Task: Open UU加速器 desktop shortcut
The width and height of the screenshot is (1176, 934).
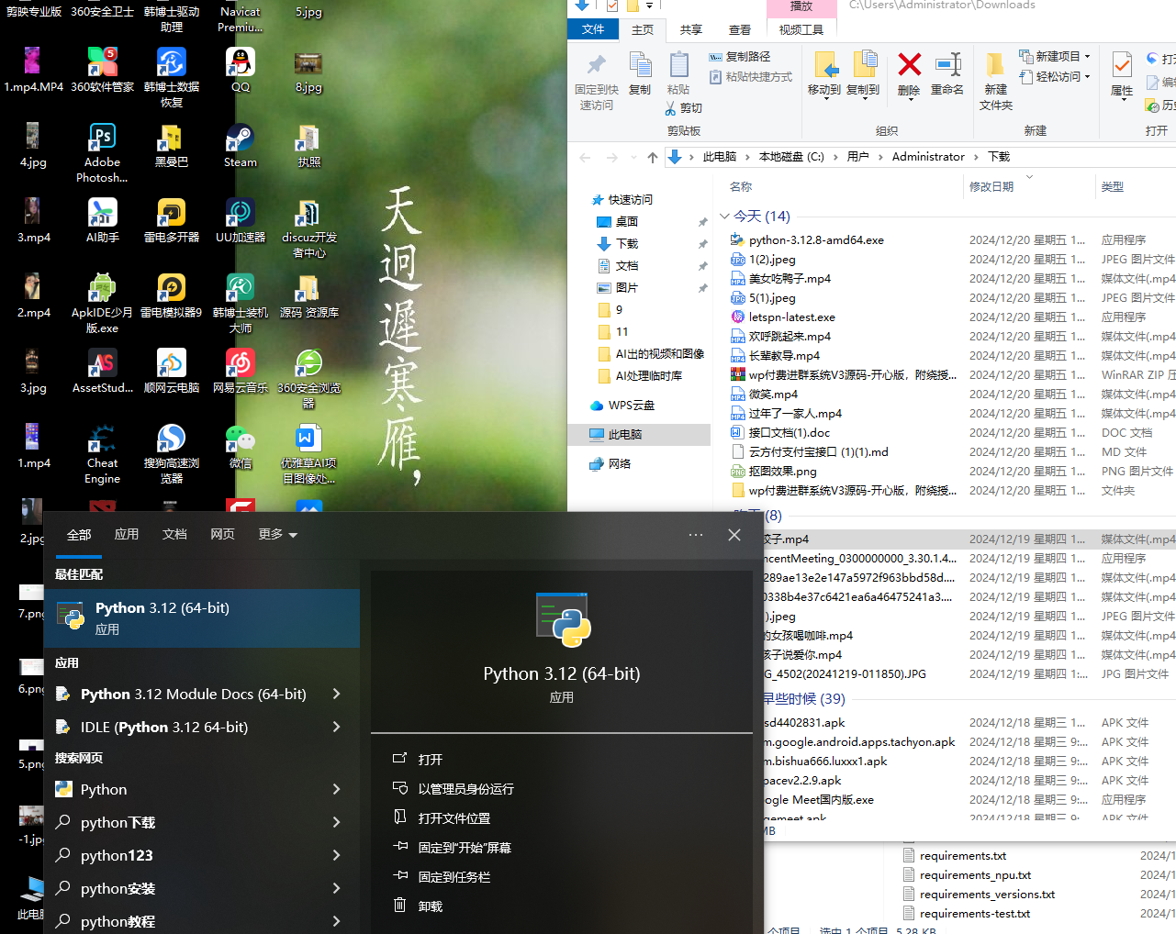Action: (241, 220)
